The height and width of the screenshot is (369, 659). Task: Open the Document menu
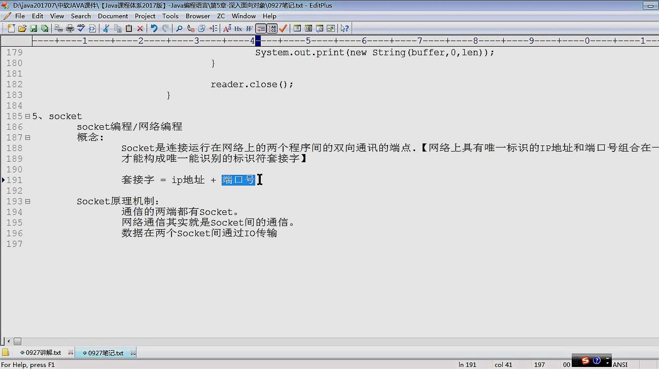(113, 16)
